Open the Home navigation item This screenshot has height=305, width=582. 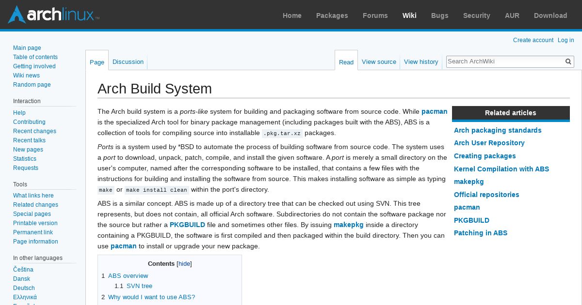click(x=292, y=15)
